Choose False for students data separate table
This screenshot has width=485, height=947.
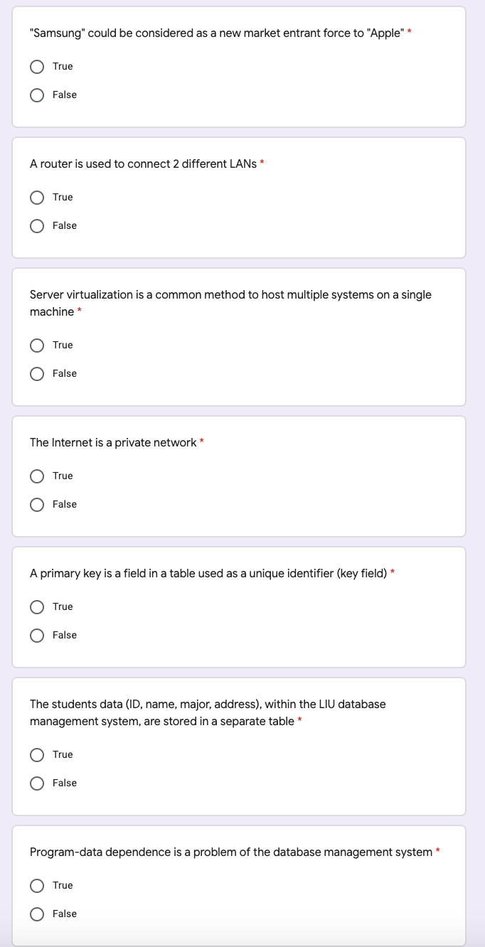[x=37, y=783]
